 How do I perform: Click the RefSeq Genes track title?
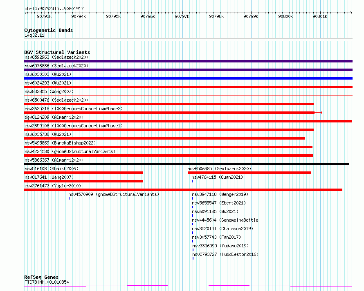click(x=42, y=278)
